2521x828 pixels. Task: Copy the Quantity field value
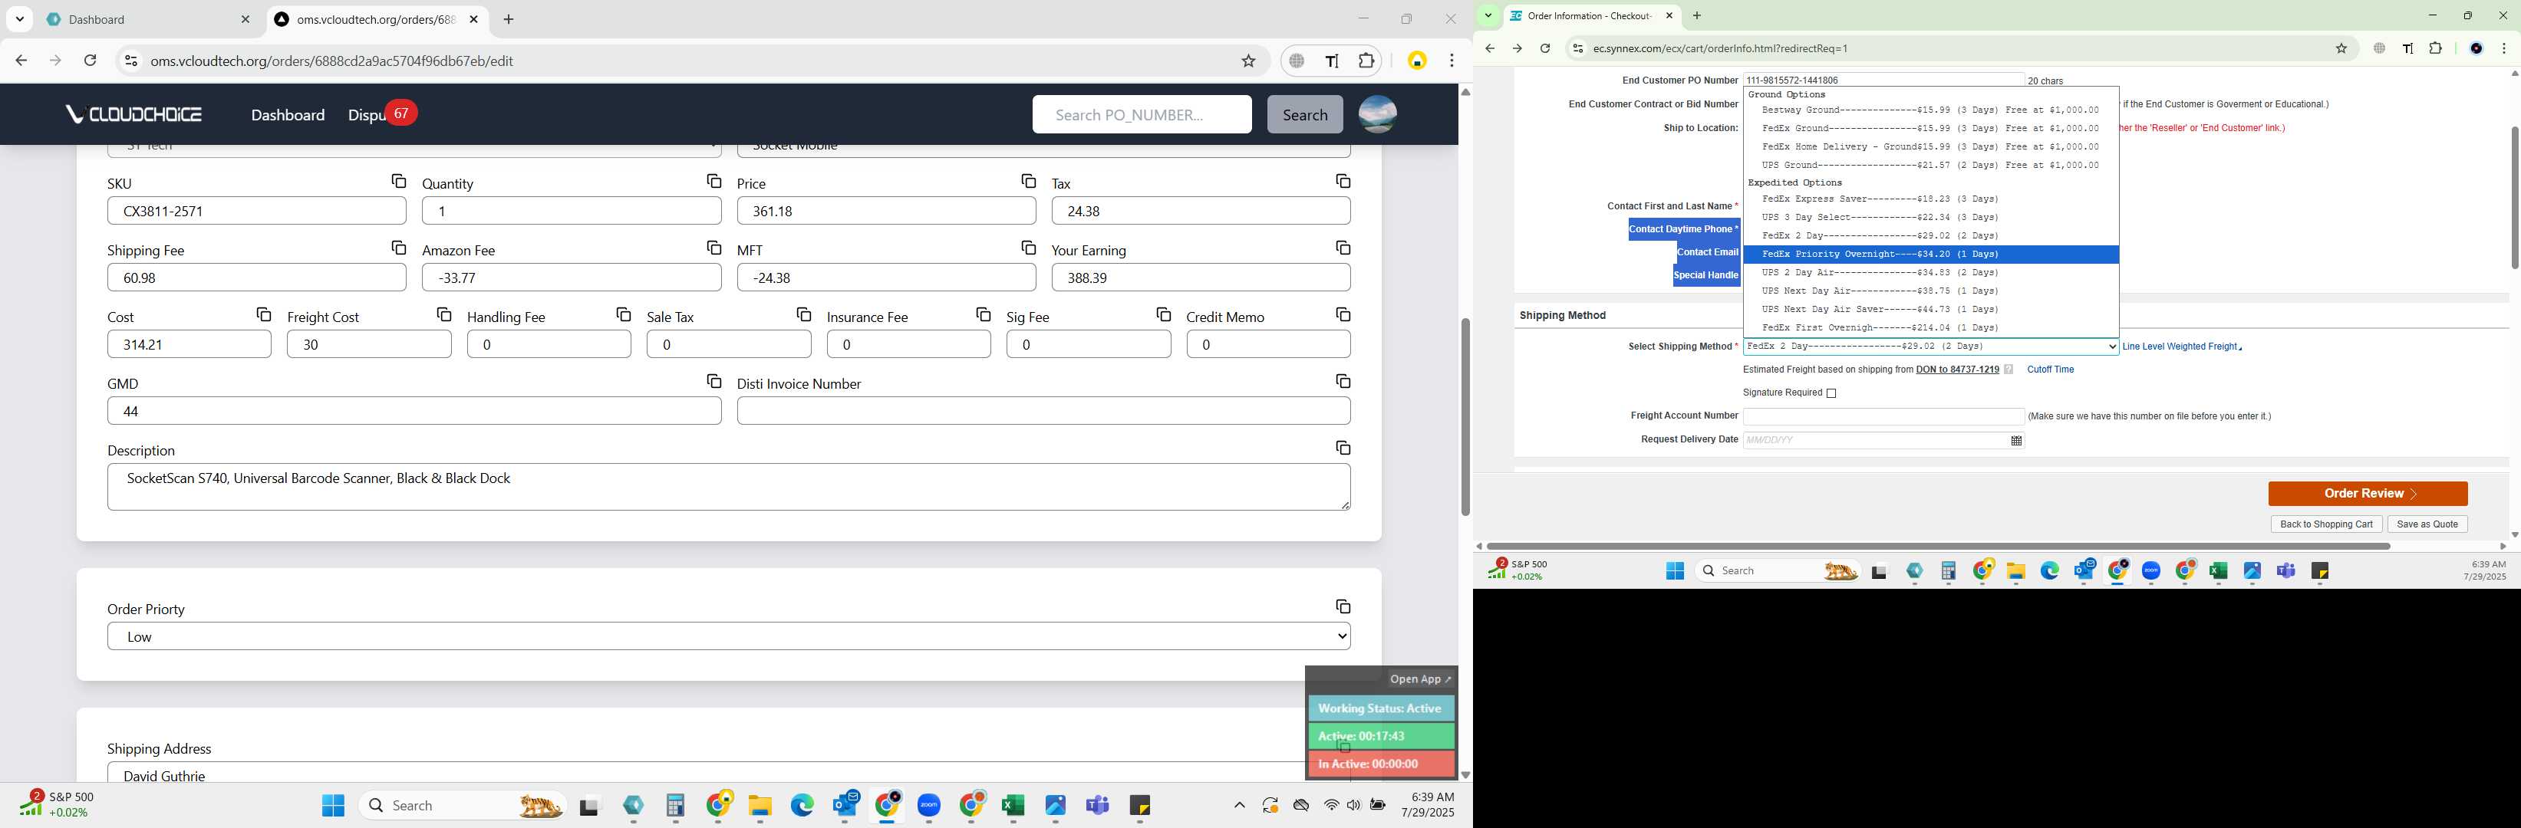click(x=713, y=182)
